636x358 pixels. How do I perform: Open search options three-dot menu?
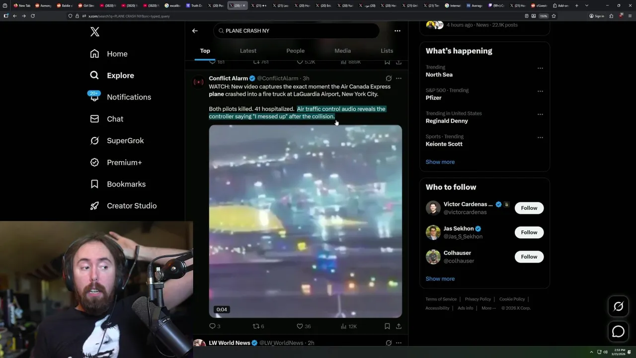tap(397, 31)
